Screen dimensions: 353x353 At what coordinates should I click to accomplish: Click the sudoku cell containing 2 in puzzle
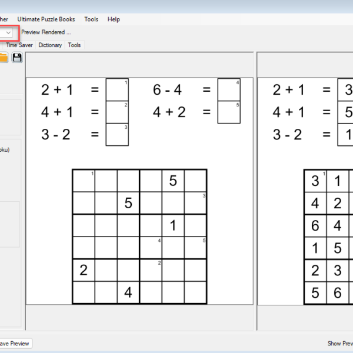[84, 270]
